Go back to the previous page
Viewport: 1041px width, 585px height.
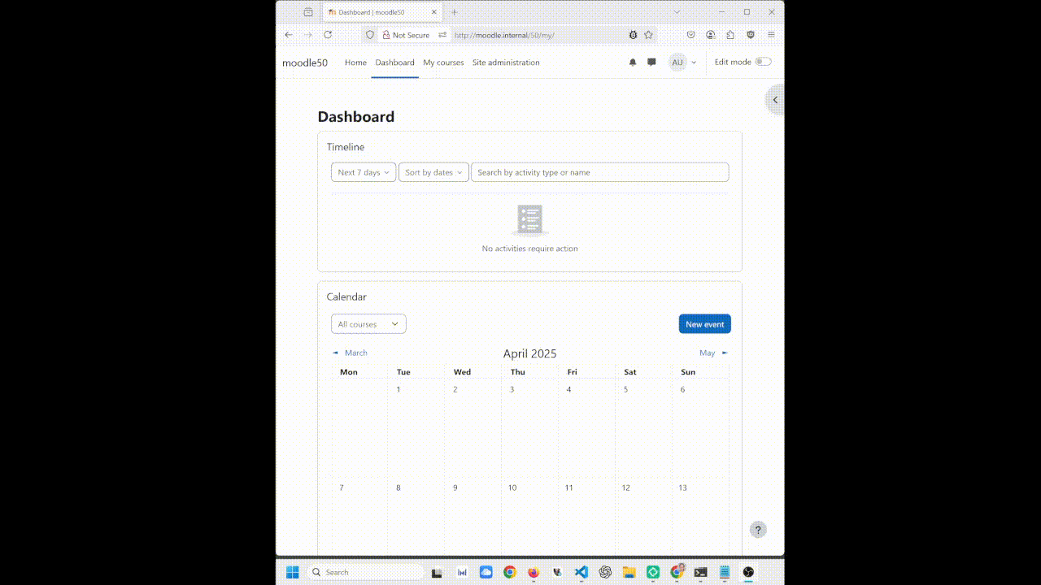(289, 35)
